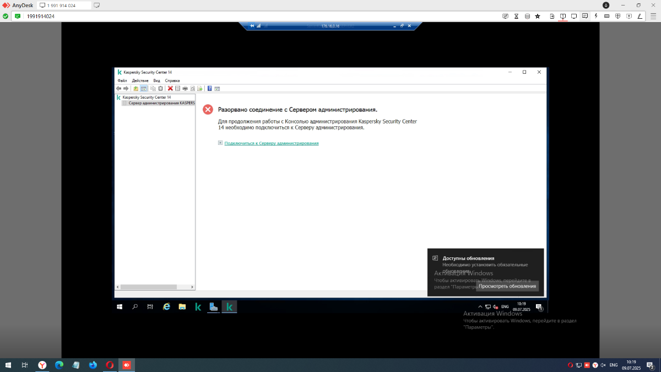Click the Refresh icon in the Kaspersky toolbar
Viewport: 661px width, 372px height.
[193, 88]
